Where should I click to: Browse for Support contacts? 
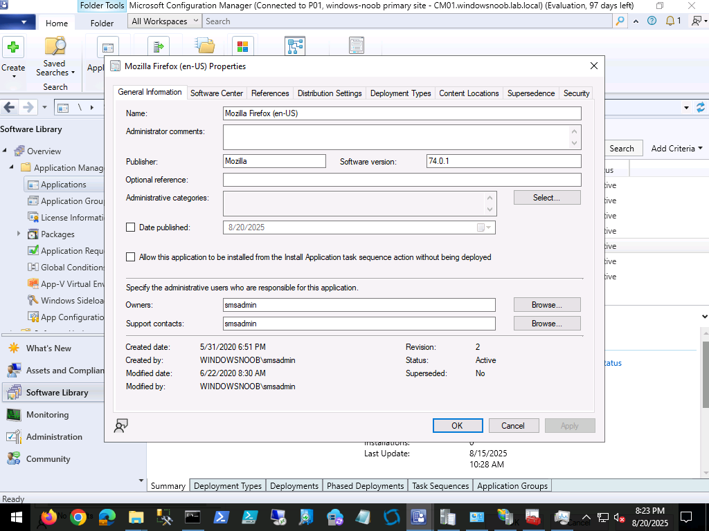pos(547,324)
